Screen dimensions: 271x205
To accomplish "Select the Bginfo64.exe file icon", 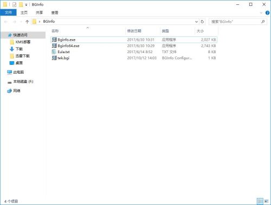I will [54, 46].
